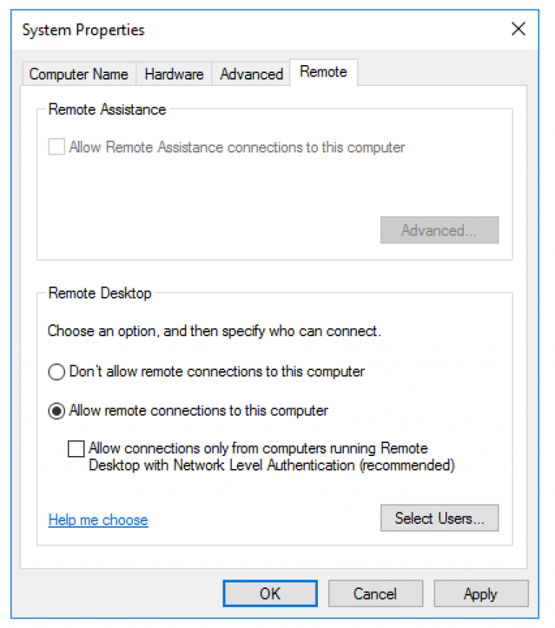
Task: Confirm the dialog with OK
Action: 270,594
